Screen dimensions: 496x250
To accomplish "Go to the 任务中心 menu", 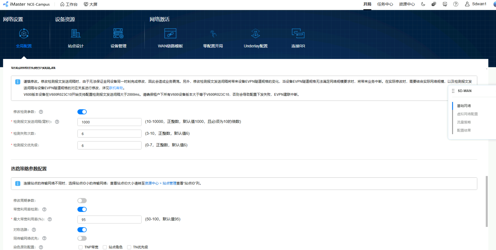I will tap(385, 4).
